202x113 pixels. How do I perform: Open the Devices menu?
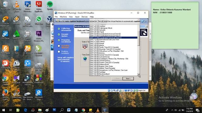(85, 17)
